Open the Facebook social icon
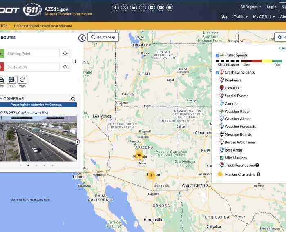 point(115,8)
